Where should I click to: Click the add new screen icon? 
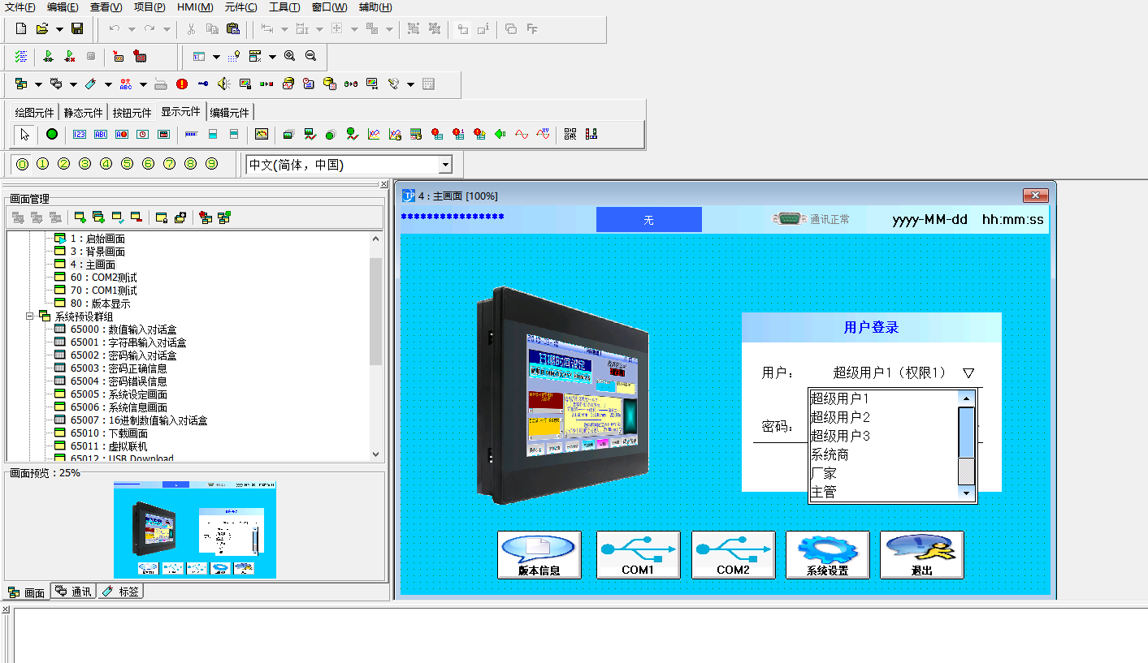pos(80,217)
